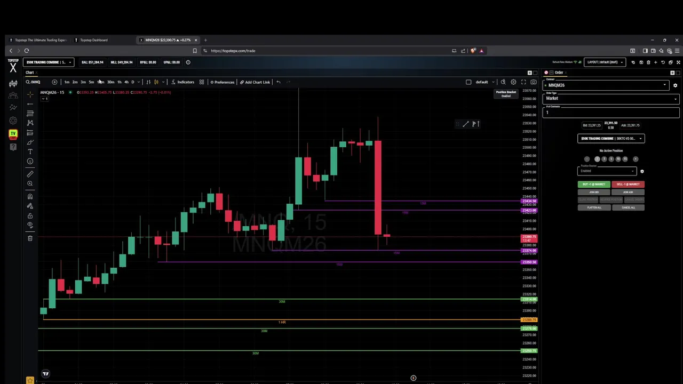683x384 pixels.
Task: Set quantity preset to 5
Action: pos(611,159)
